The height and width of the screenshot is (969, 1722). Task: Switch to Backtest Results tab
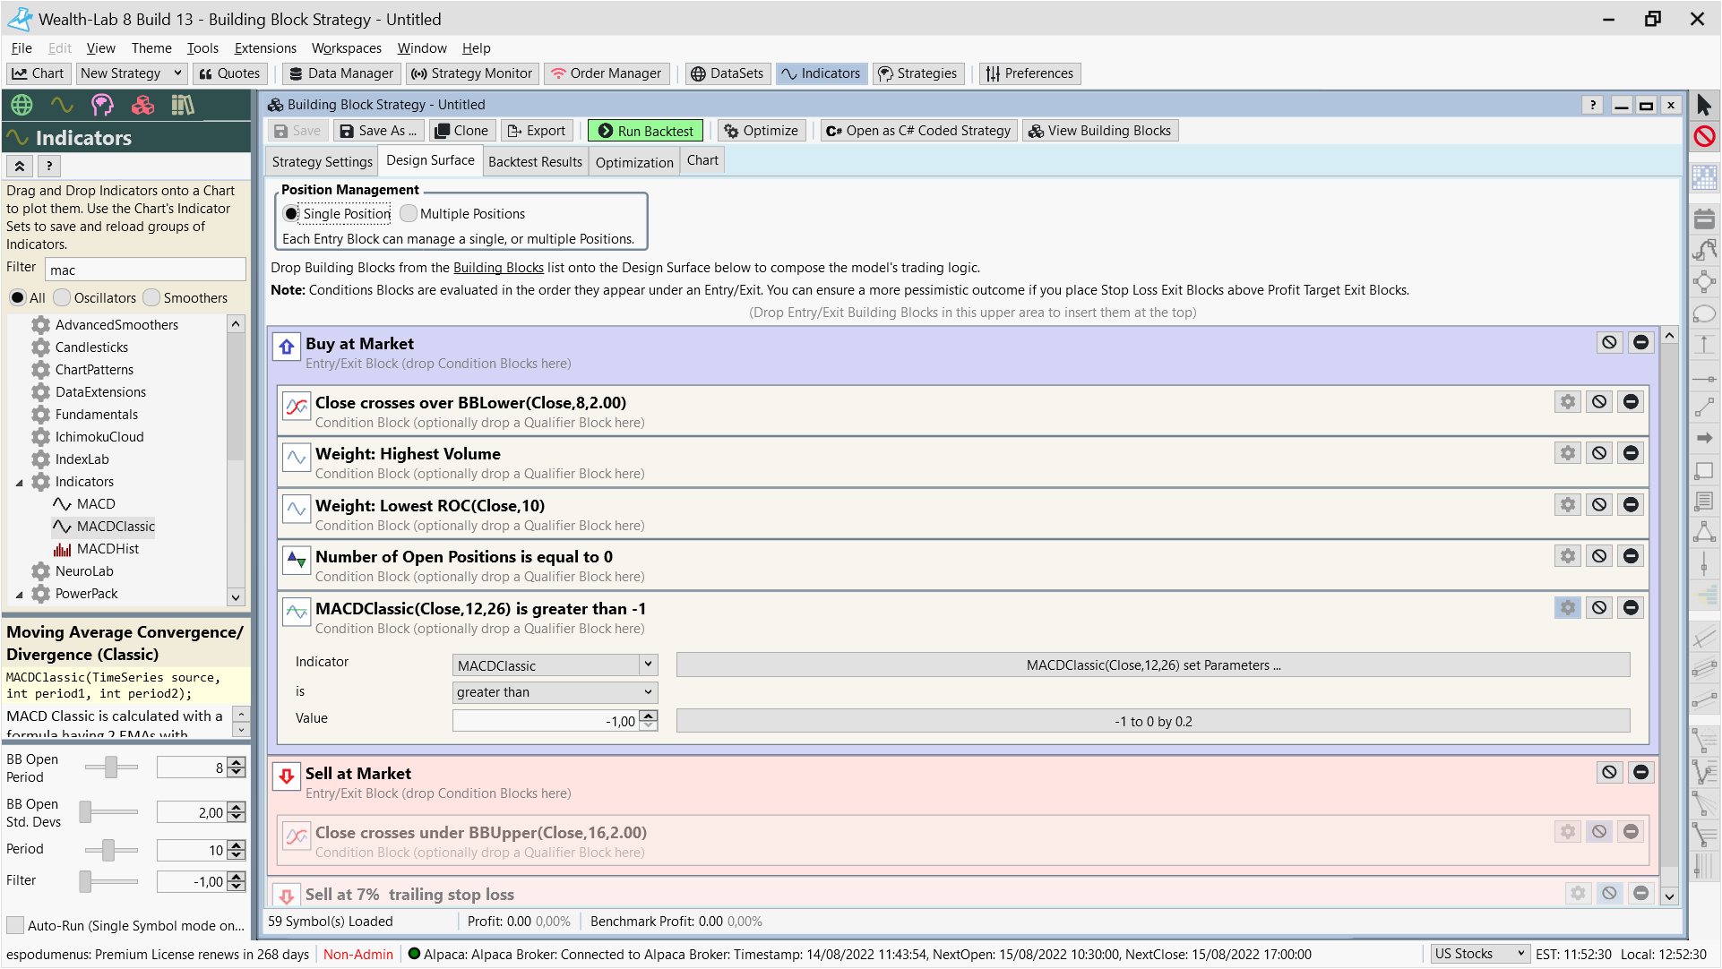pos(535,162)
